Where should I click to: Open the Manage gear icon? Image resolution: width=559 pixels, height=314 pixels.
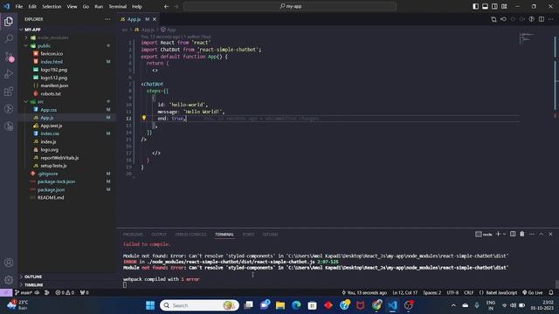click(9, 280)
